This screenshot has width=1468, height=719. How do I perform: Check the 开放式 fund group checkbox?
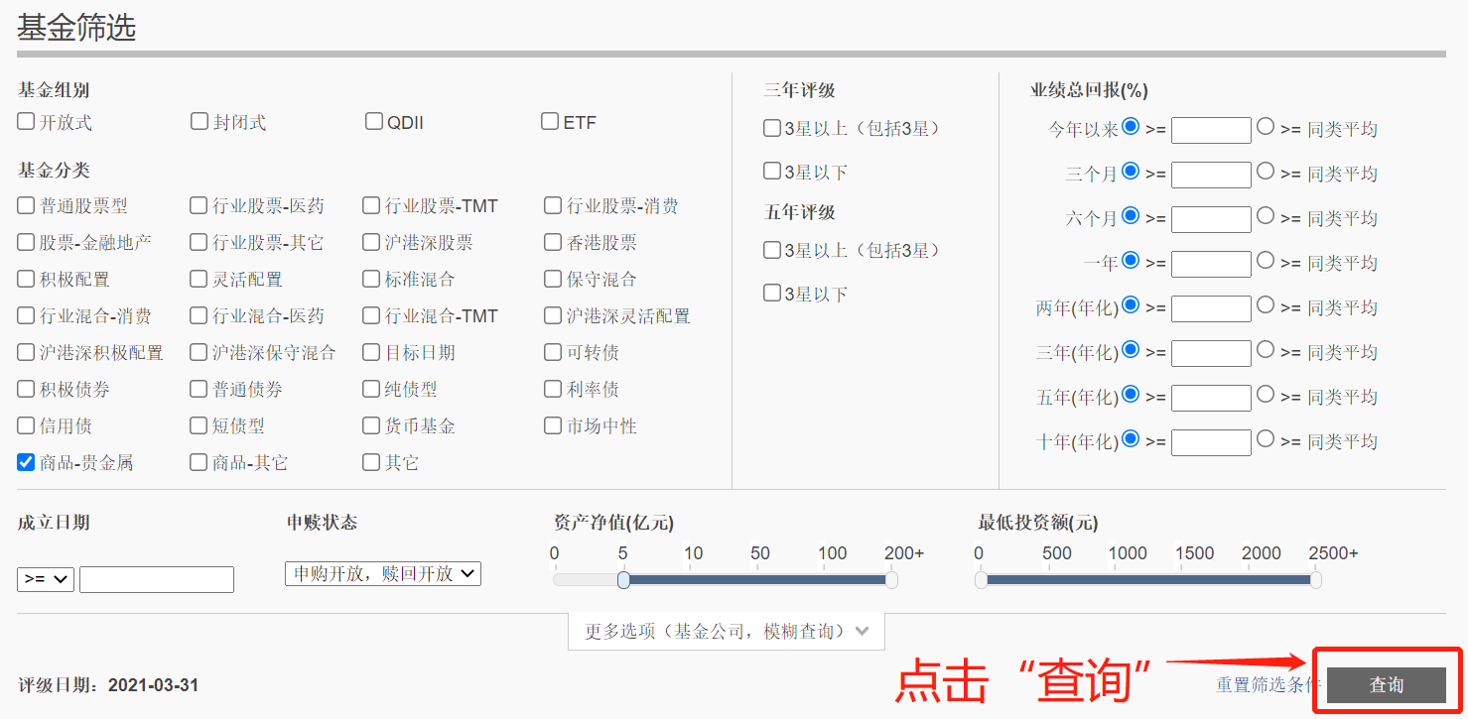pyautogui.click(x=26, y=122)
